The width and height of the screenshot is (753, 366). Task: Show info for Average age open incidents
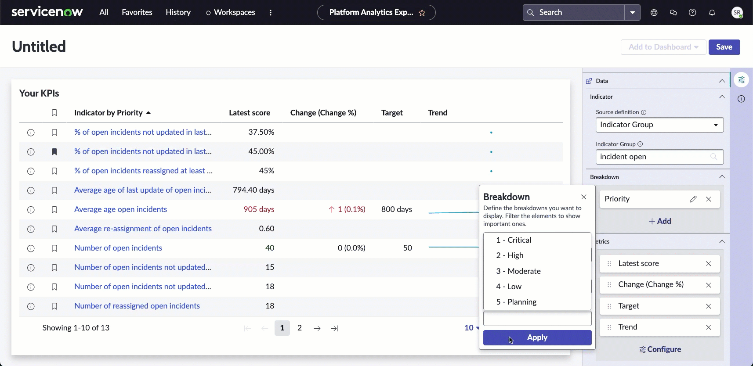pyautogui.click(x=31, y=210)
